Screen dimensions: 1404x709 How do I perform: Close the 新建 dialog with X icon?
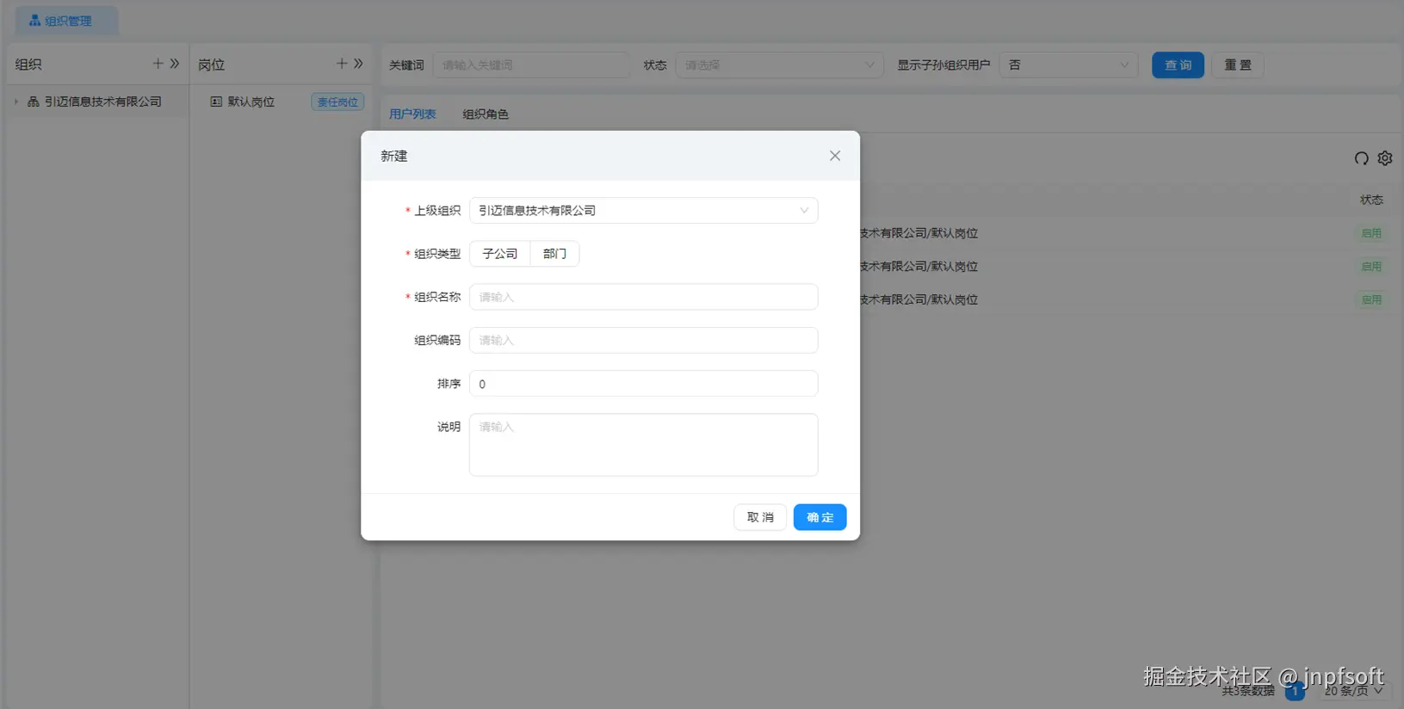tap(834, 156)
